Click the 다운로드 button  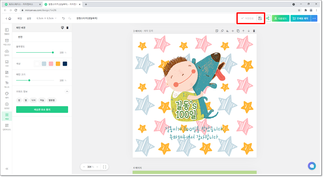click(281, 18)
